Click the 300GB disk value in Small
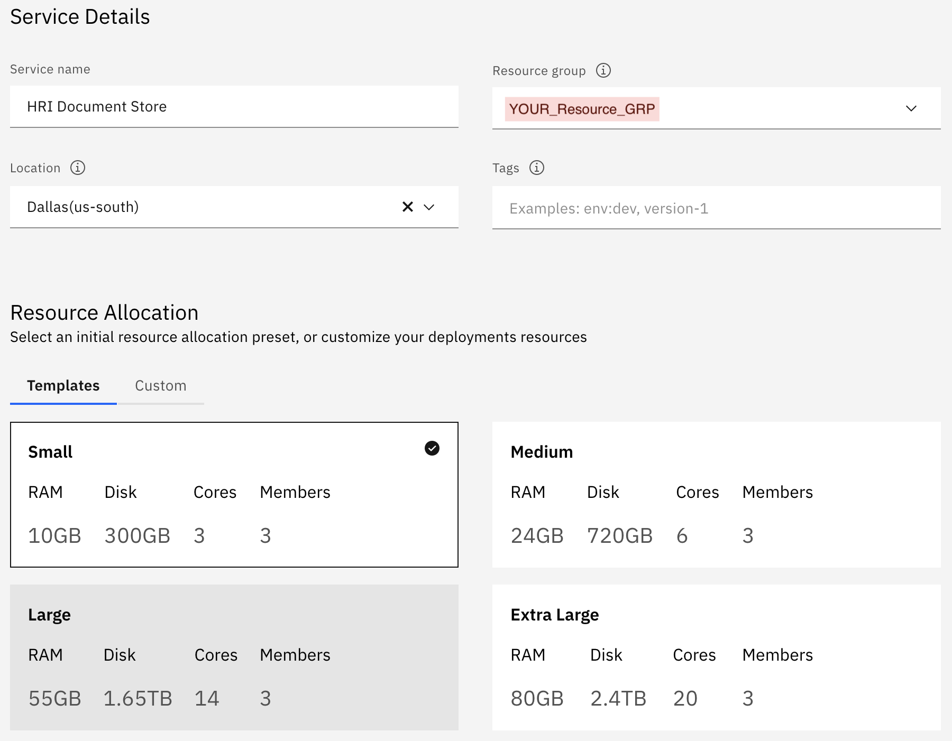The image size is (952, 741). pyautogui.click(x=138, y=536)
